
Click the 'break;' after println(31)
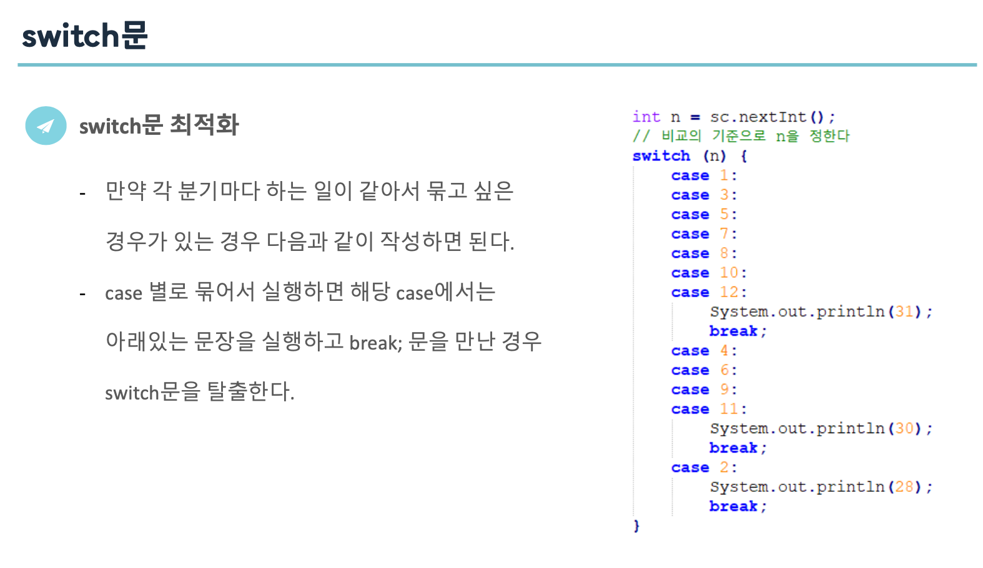738,331
